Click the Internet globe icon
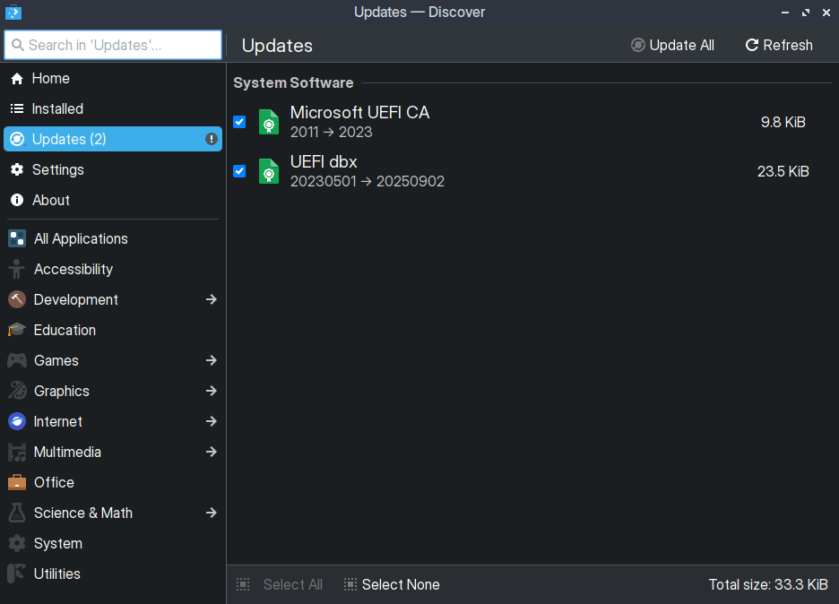 coord(17,421)
